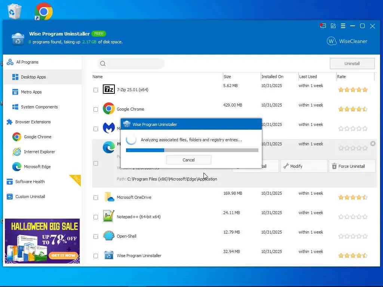Show Google Chrome browser extensions

tap(43, 137)
